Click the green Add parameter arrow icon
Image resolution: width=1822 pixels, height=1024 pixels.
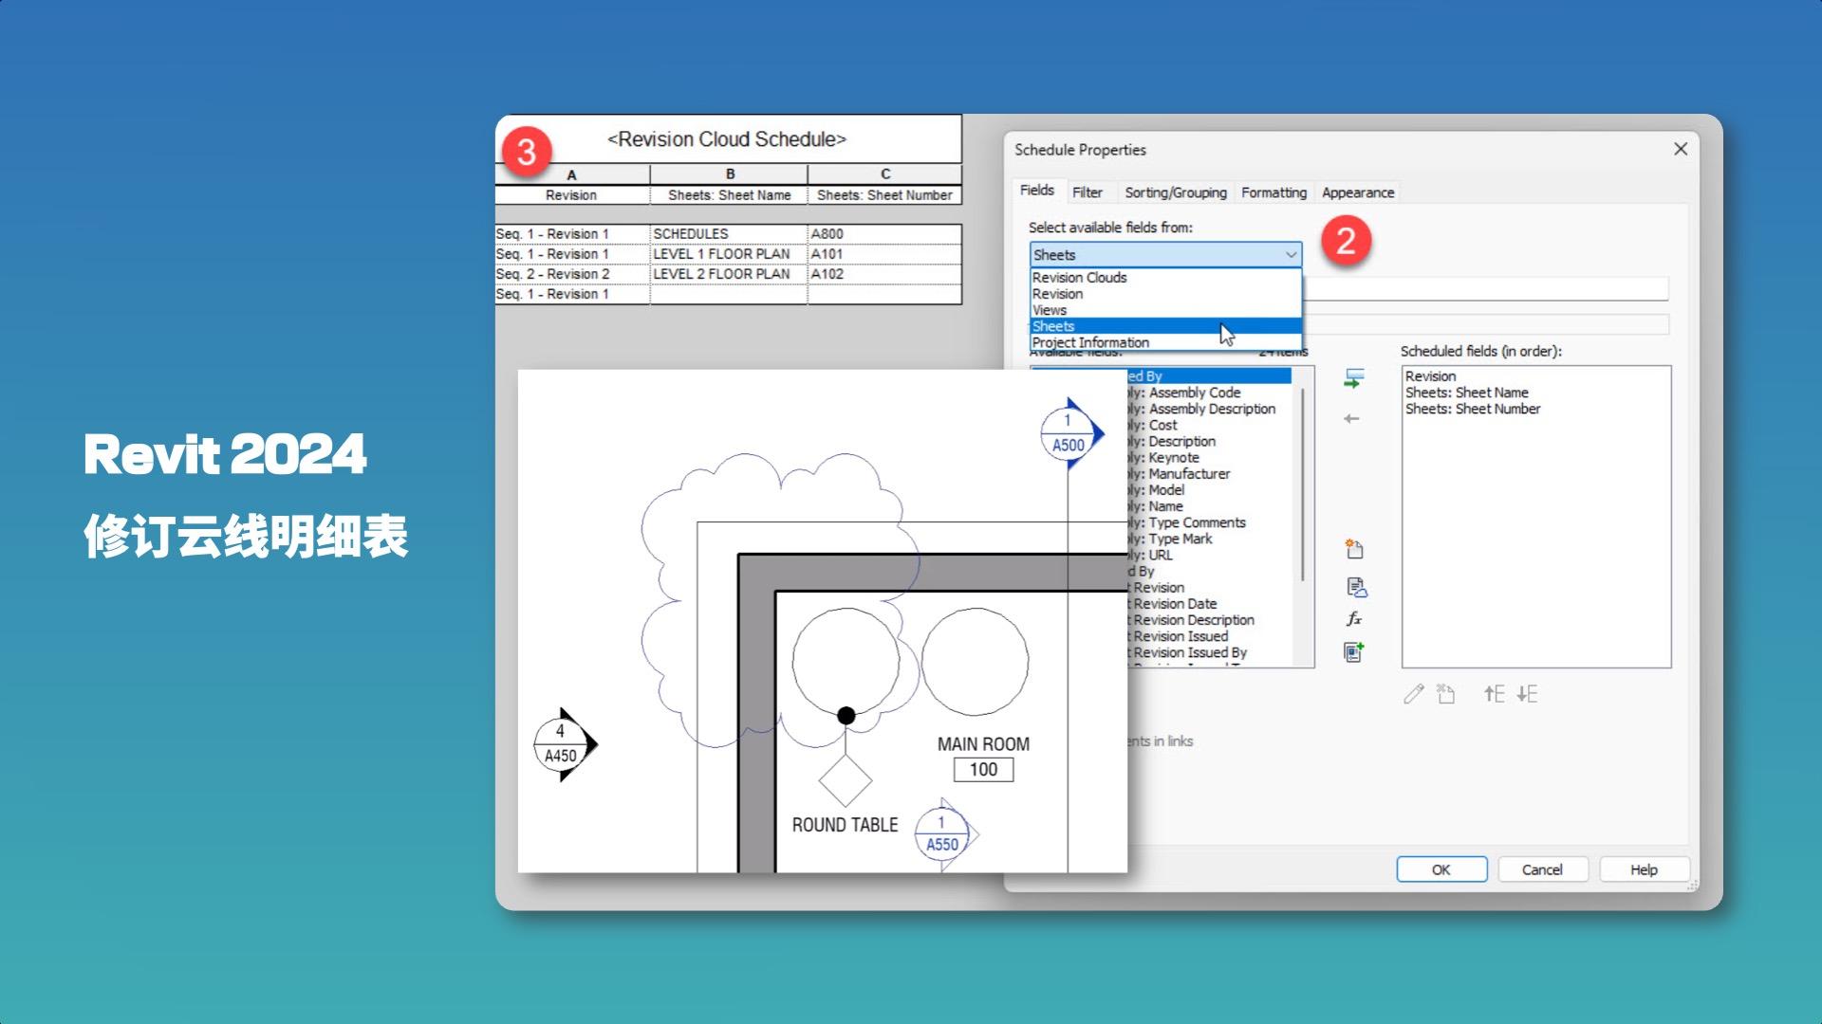coord(1353,379)
